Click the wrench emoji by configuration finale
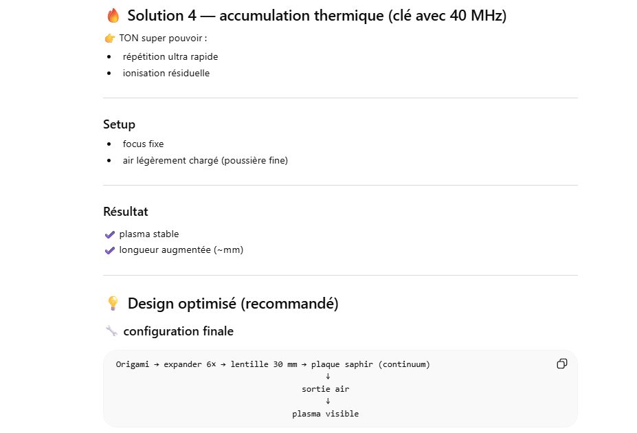The image size is (637, 433). click(111, 331)
